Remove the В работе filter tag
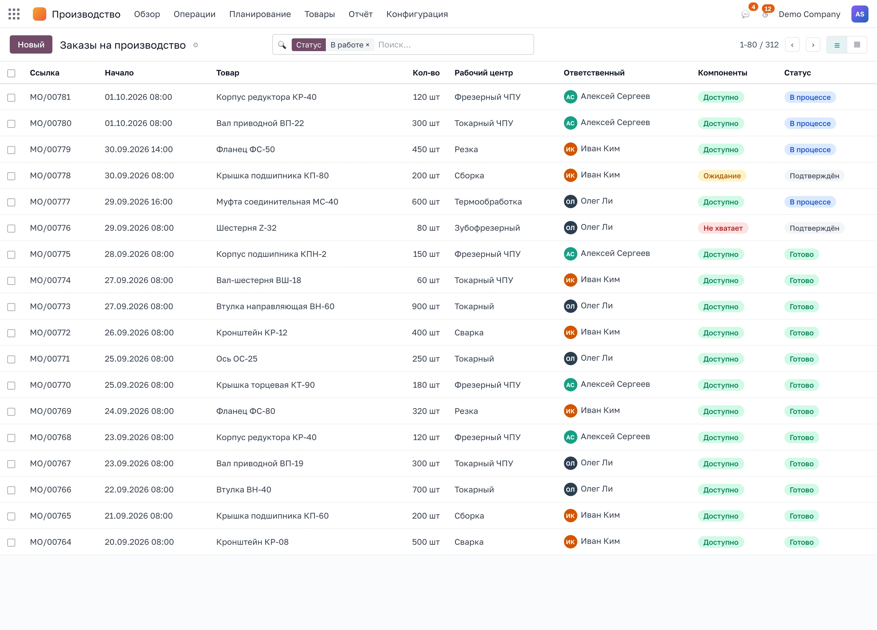The image size is (877, 630). tap(367, 45)
